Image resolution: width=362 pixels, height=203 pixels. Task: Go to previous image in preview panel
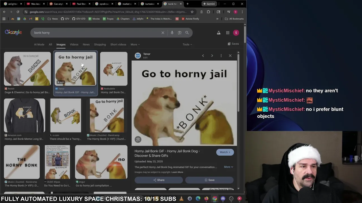tap(203, 56)
